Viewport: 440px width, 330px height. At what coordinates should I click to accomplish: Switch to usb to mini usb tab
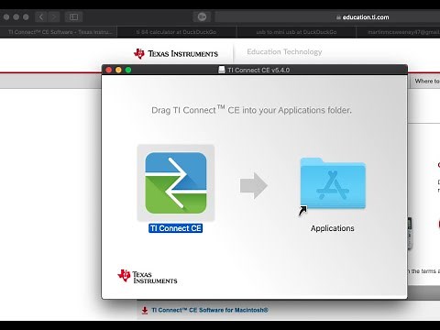point(296,32)
